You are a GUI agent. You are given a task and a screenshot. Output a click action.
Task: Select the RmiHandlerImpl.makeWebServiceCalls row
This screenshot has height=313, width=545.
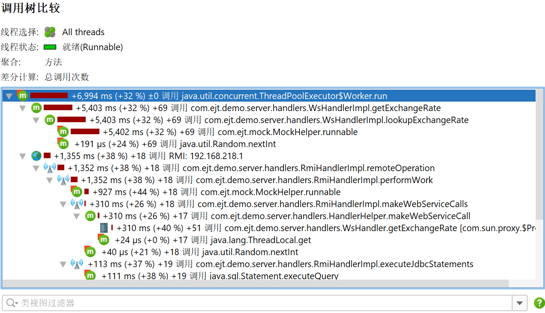tap(278, 204)
